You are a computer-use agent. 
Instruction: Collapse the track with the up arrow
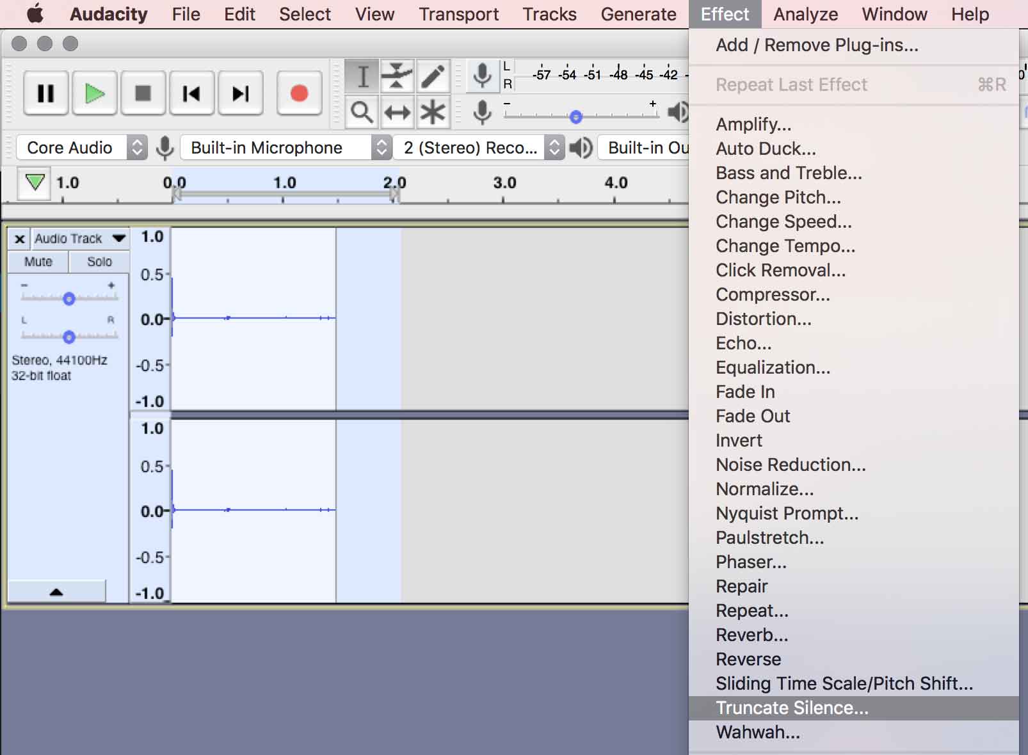[56, 592]
